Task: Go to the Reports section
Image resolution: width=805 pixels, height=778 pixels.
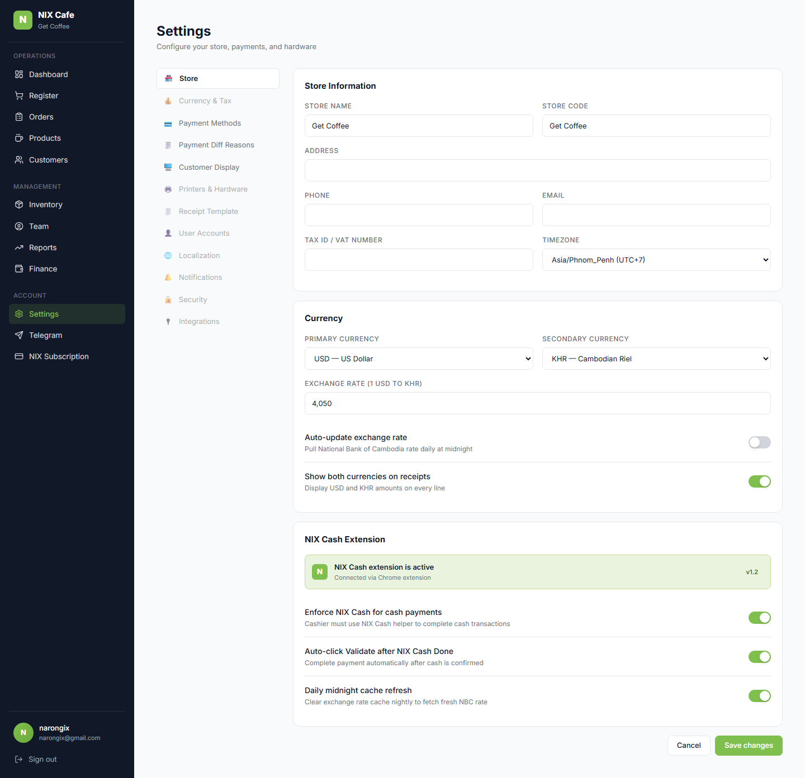Action: [42, 247]
